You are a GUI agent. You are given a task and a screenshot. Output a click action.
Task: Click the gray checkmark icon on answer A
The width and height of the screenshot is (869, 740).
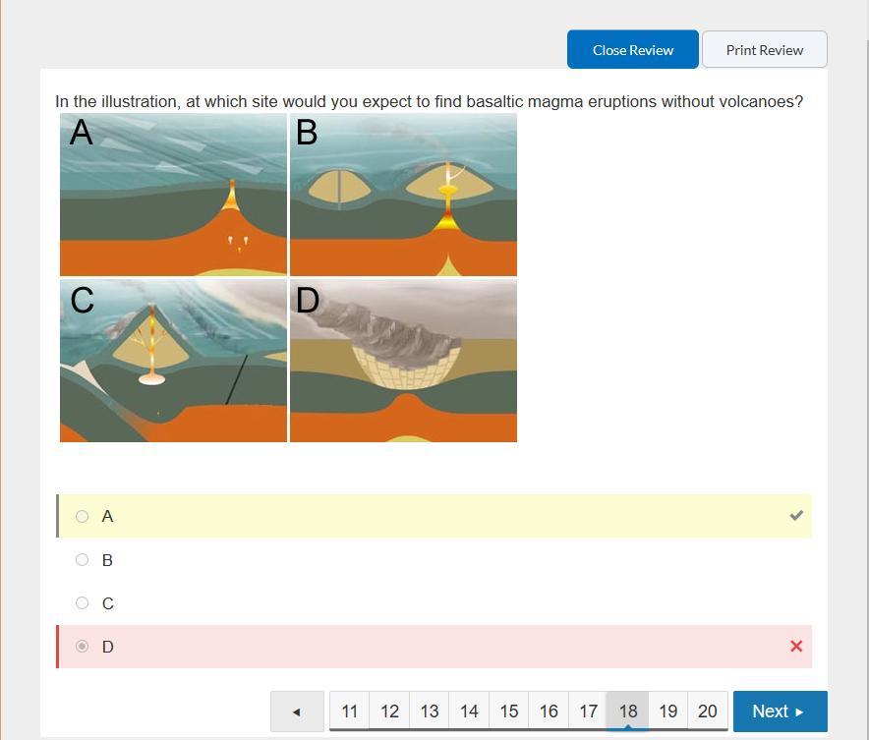click(x=796, y=516)
